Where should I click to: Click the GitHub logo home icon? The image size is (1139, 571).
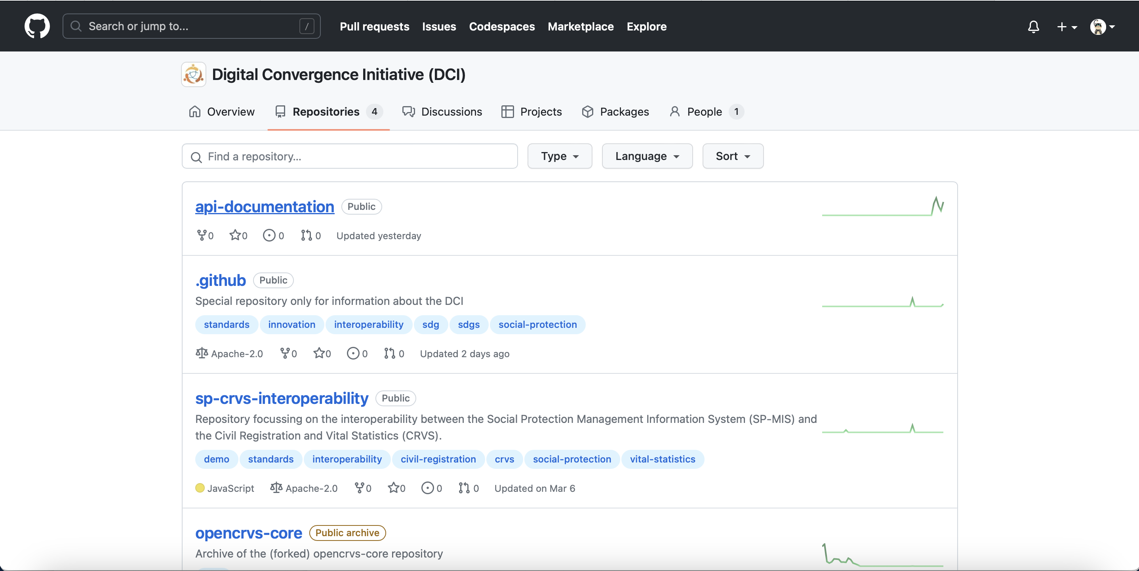[37, 26]
